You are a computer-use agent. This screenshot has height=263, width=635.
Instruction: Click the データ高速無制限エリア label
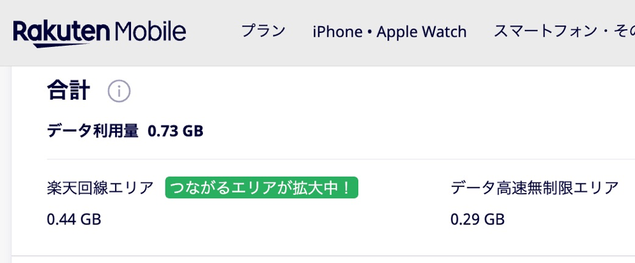coord(534,188)
